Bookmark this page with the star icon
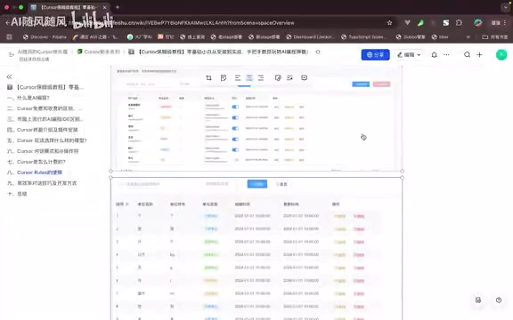 [390, 23]
